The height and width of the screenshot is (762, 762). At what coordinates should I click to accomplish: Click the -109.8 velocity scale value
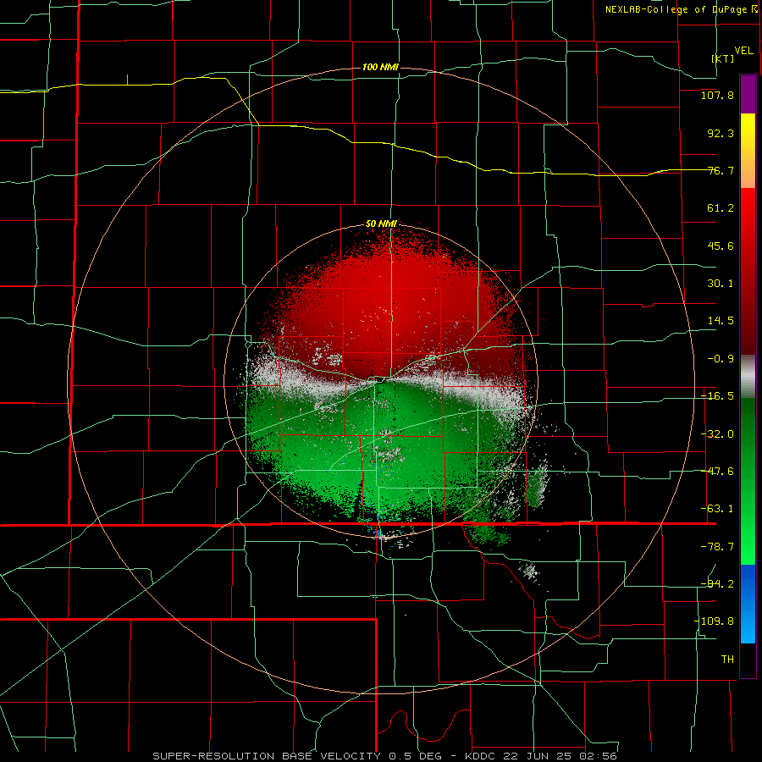pyautogui.click(x=714, y=621)
